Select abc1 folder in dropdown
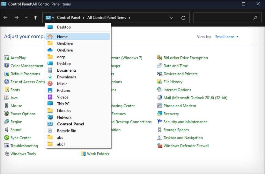 [x=77, y=144]
